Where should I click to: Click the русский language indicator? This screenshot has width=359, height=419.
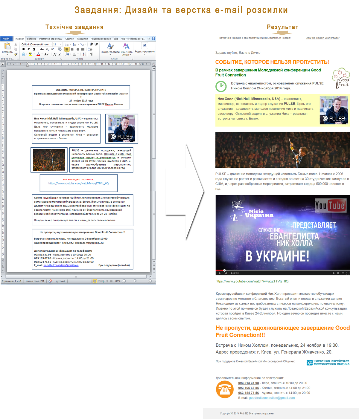(x=60, y=281)
